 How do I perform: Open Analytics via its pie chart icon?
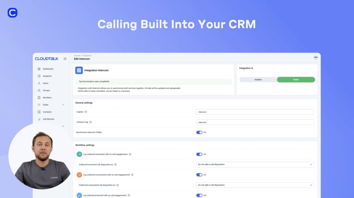point(39,76)
